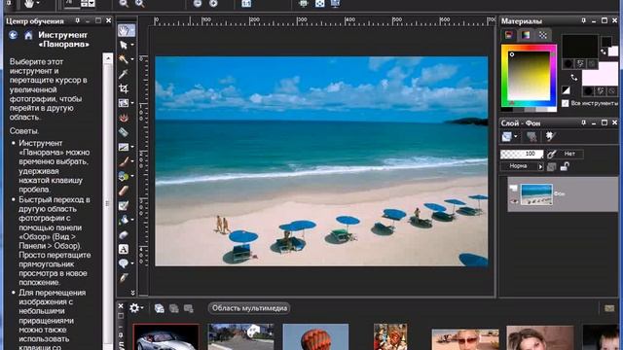
Task: Select the Pick arrow tool
Action: pyautogui.click(x=124, y=46)
